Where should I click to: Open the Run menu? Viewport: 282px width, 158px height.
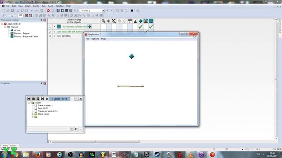pyautogui.click(x=44, y=6)
